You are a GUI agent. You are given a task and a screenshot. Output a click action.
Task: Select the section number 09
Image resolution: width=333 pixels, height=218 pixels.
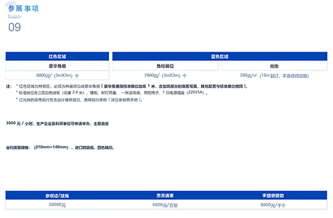tap(14, 27)
